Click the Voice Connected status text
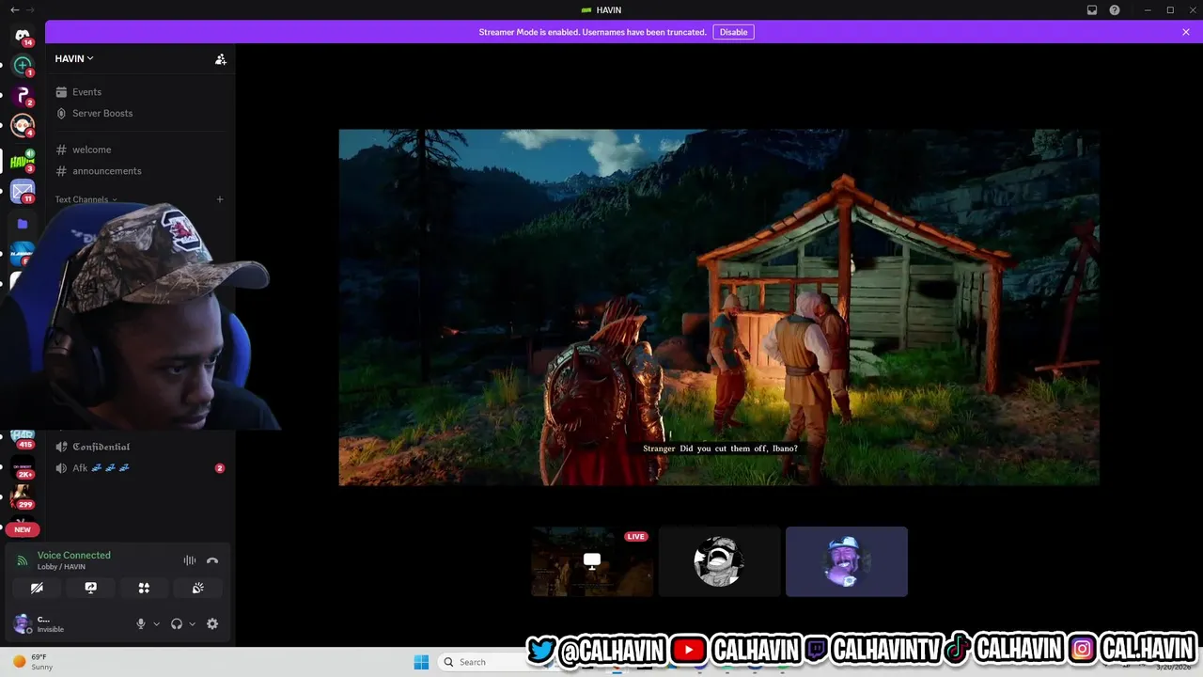The height and width of the screenshot is (677, 1203). point(74,556)
